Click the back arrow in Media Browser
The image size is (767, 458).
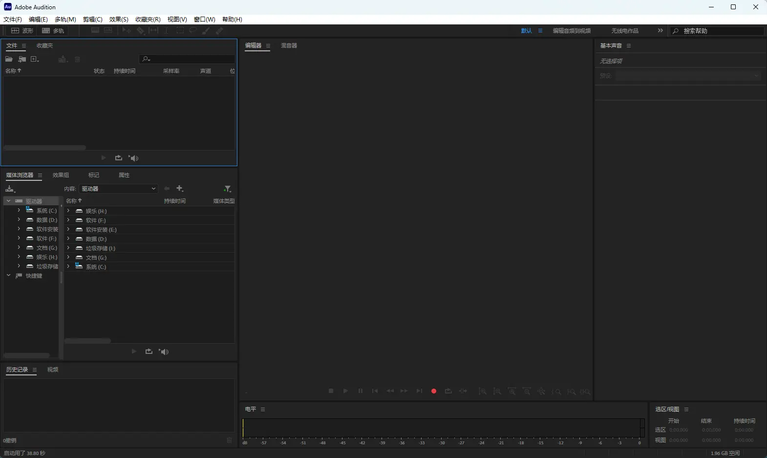[x=167, y=189]
